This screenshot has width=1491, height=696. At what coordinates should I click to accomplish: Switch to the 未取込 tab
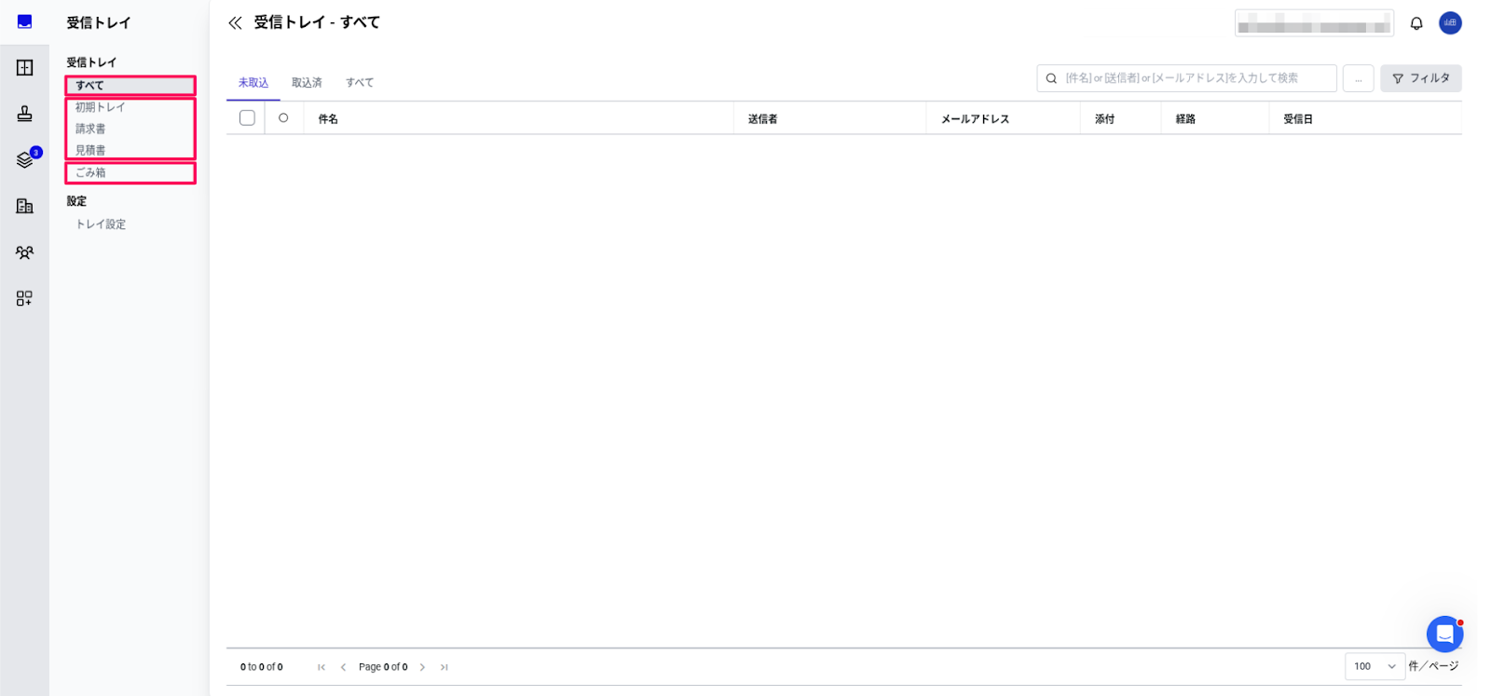253,83
